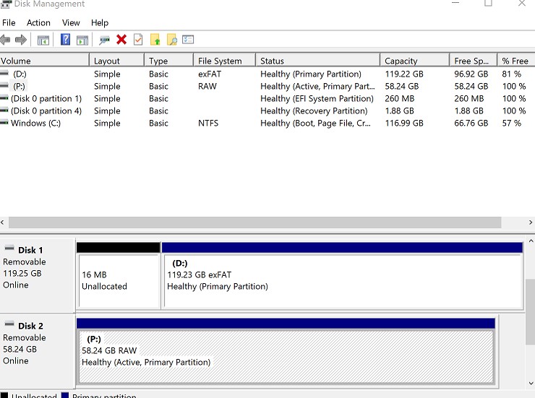535x398 pixels.
Task: Open the View menu
Action: 71,23
